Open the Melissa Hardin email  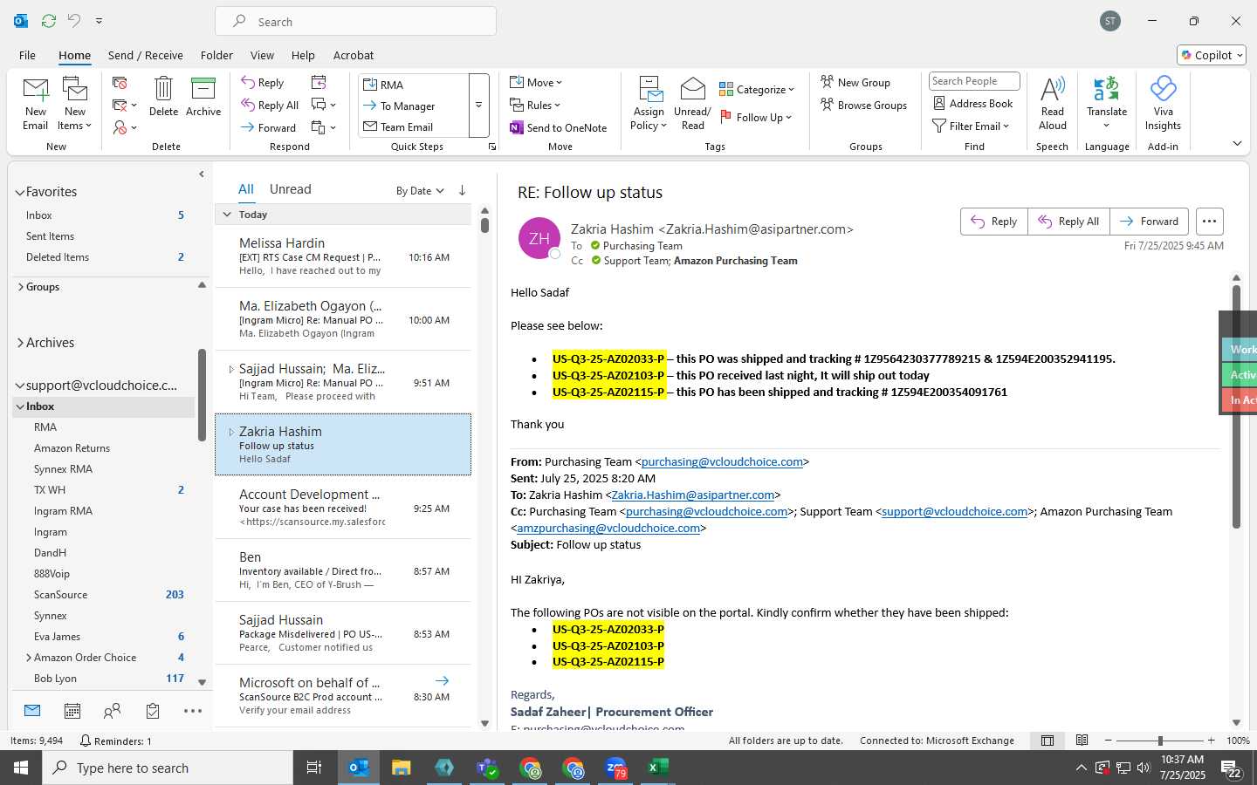pos(343,256)
